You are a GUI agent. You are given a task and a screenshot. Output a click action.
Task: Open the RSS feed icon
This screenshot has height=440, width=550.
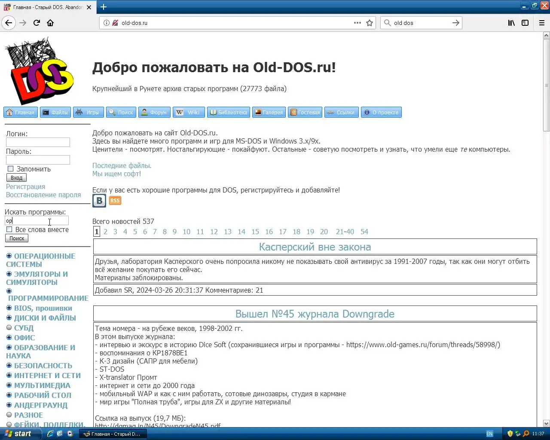tap(115, 200)
